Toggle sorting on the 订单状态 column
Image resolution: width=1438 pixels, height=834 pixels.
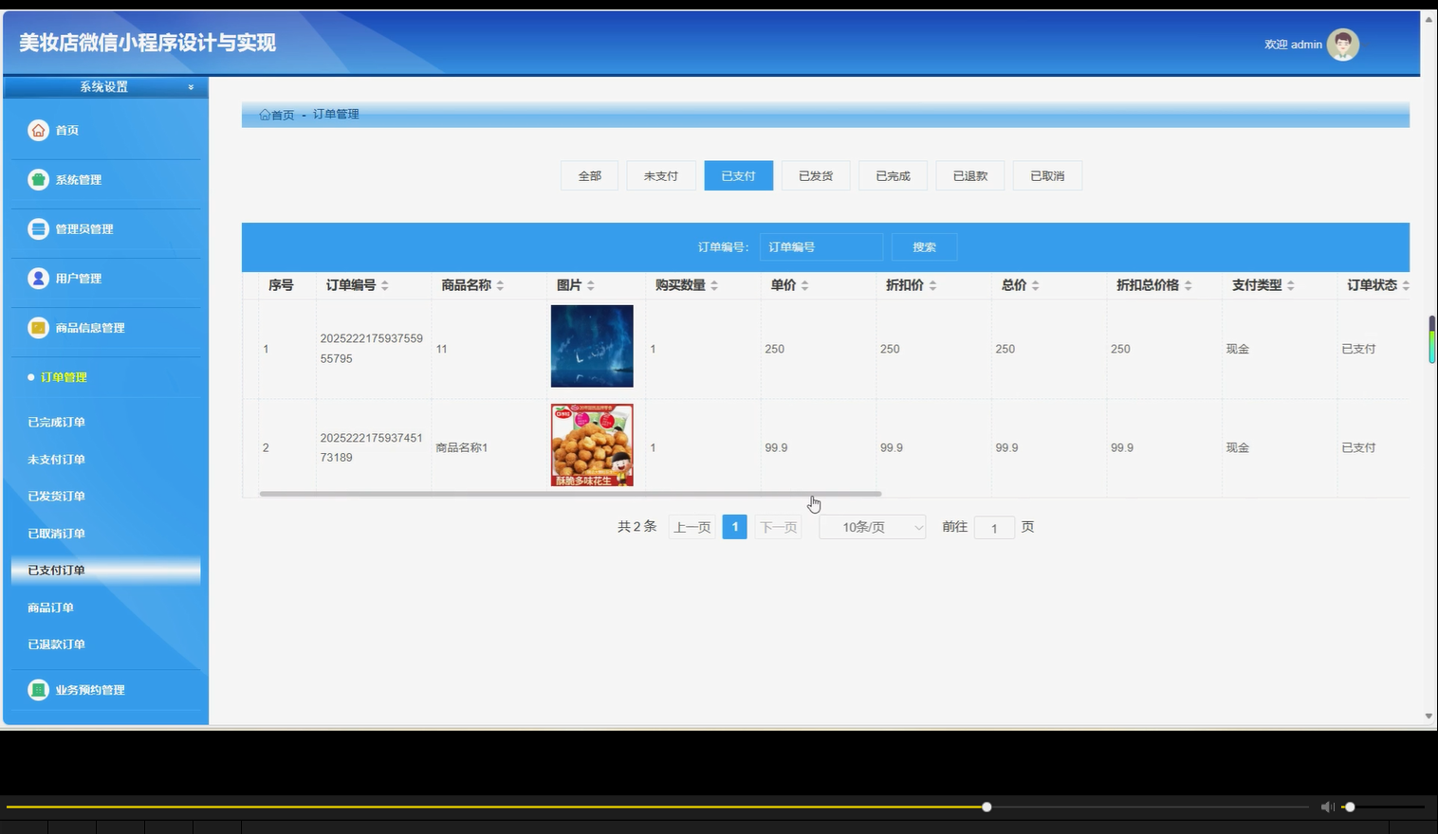pyautogui.click(x=1407, y=284)
